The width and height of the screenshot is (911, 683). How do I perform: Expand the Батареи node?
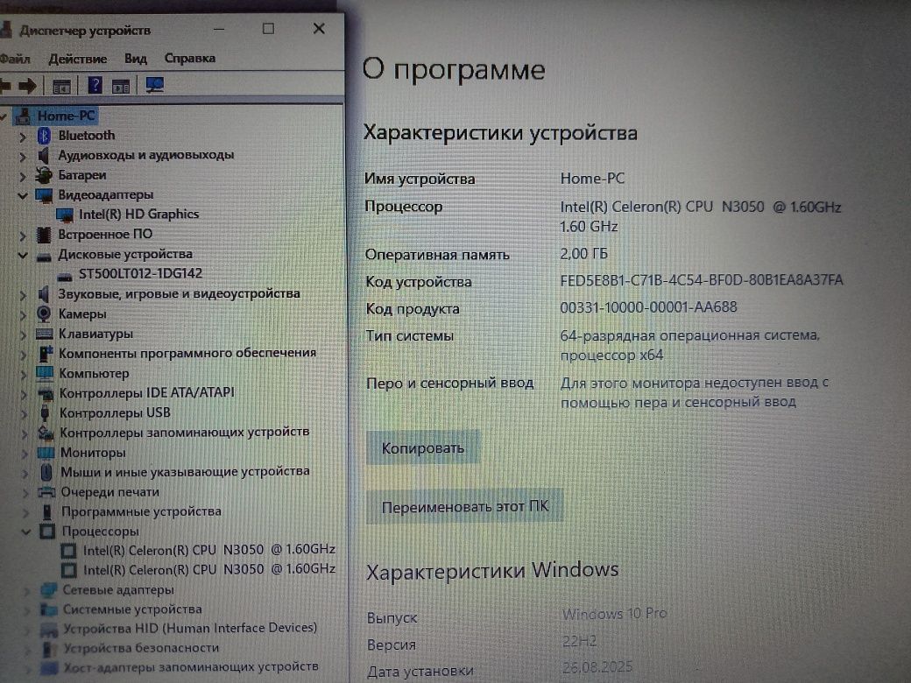pos(22,176)
